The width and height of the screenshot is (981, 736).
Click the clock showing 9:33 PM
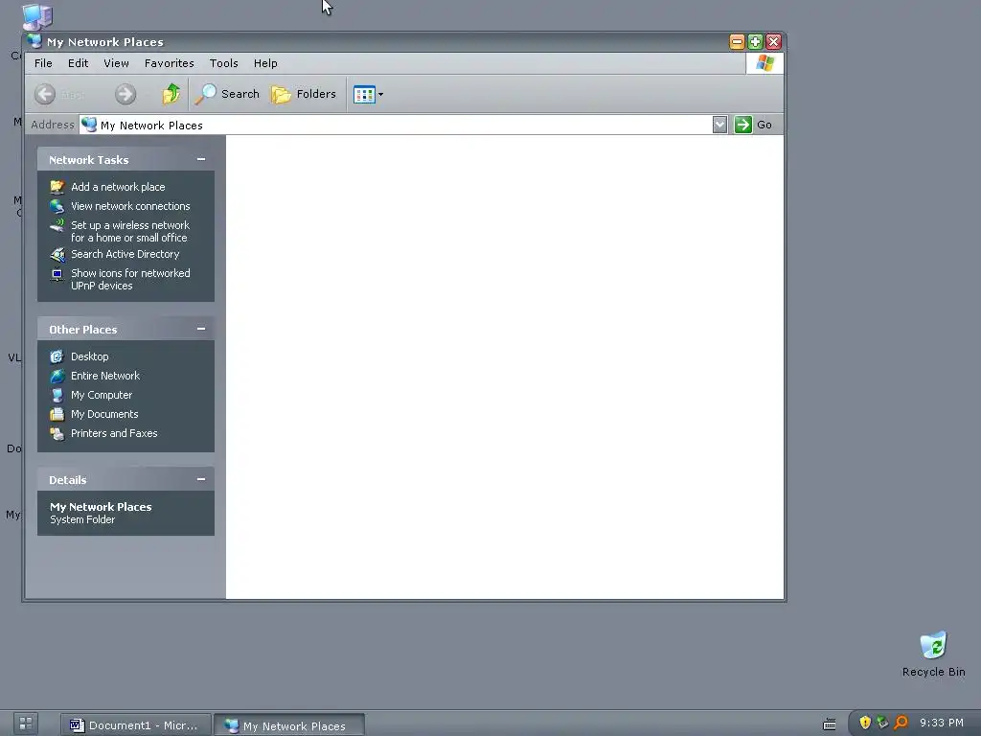942,723
